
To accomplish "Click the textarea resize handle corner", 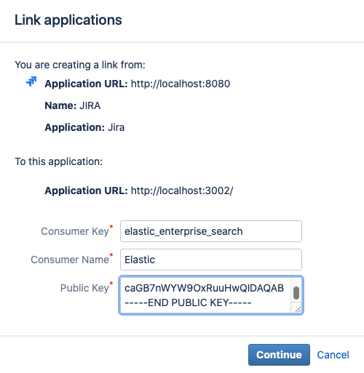I will point(298,310).
